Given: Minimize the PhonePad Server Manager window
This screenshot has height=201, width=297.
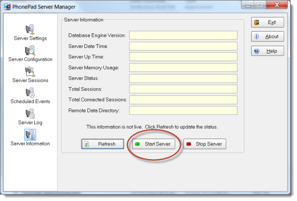Looking at the screenshot, I should [x=248, y=5].
